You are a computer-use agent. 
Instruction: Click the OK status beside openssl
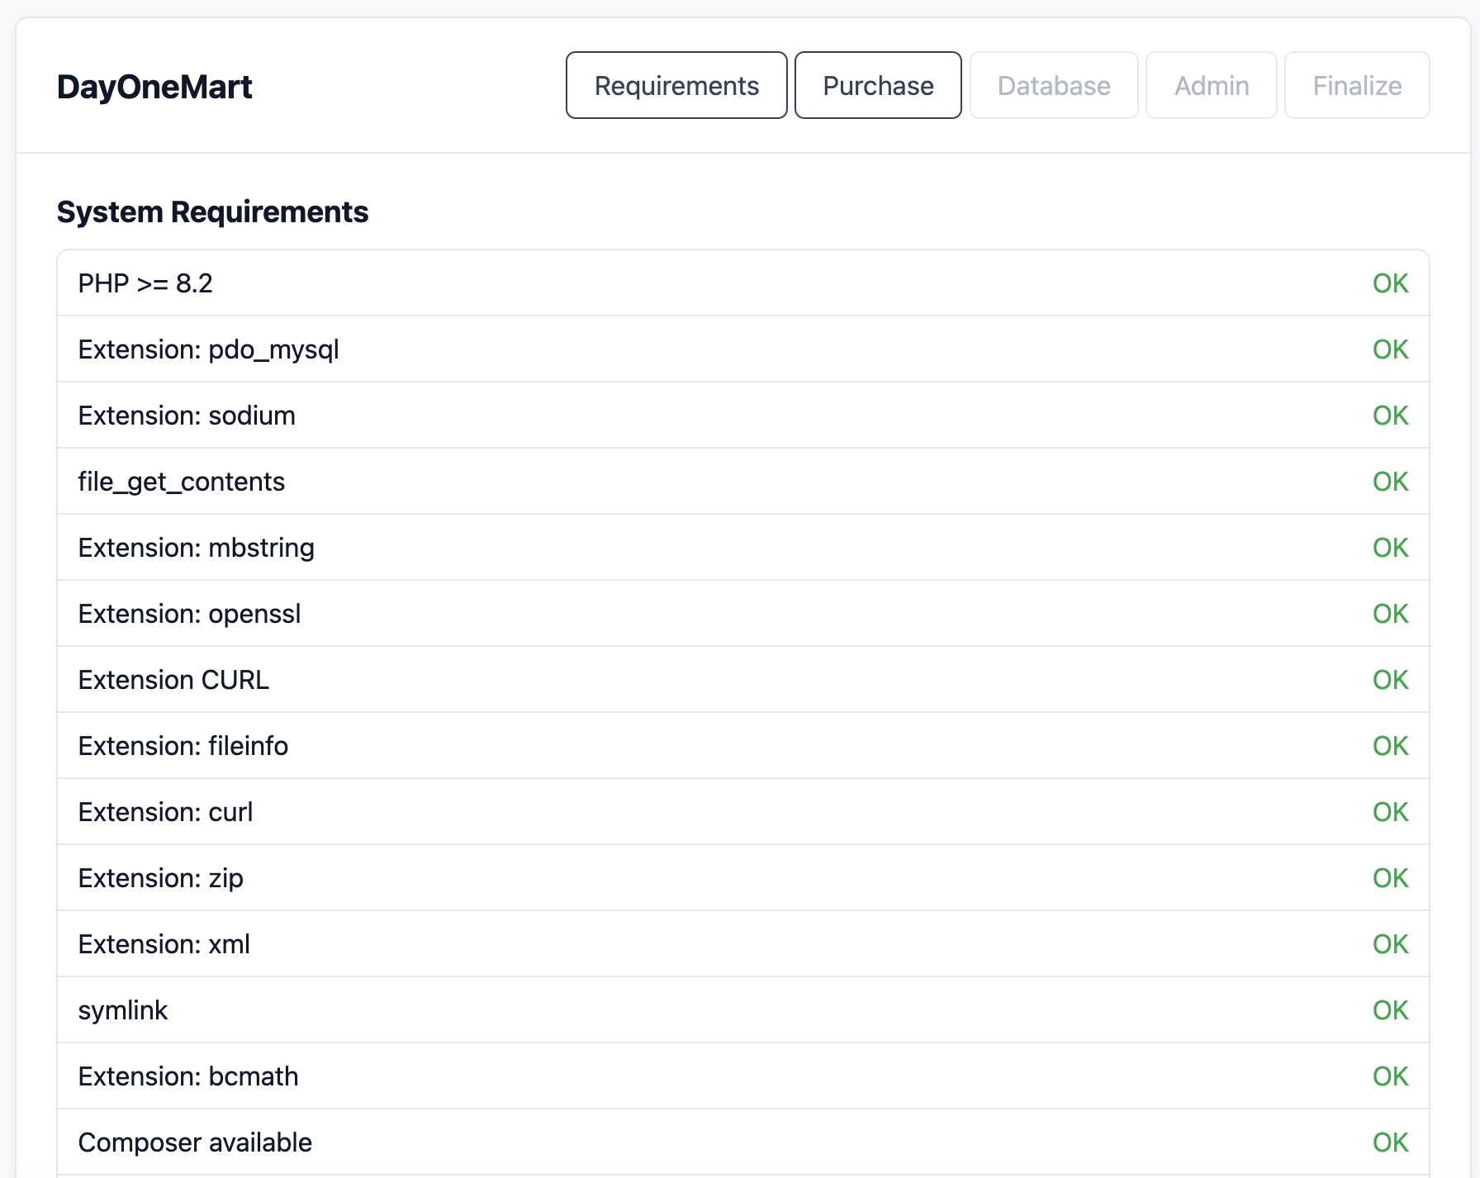pyautogui.click(x=1390, y=614)
